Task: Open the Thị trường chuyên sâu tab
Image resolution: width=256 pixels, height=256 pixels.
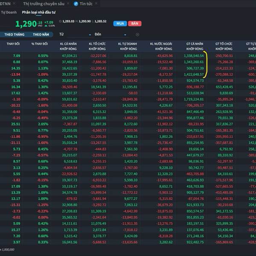Action: pyautogui.click(x=44, y=4)
